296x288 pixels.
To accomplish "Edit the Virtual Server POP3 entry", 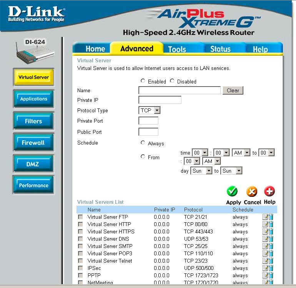I will [265, 253].
